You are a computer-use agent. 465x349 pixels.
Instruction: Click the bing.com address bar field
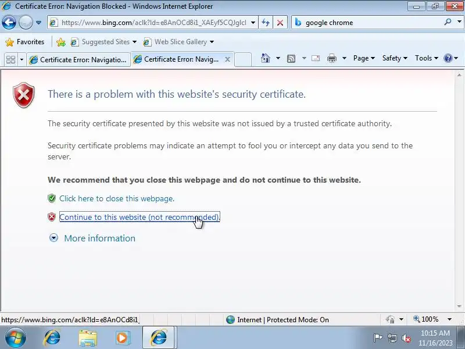point(153,23)
